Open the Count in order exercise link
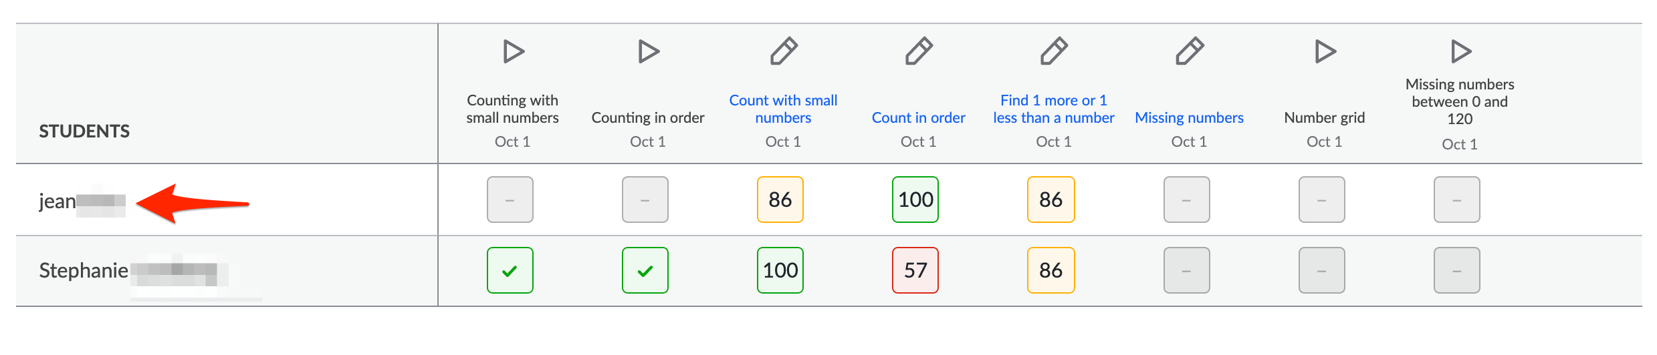This screenshot has width=1657, height=355. point(919,117)
